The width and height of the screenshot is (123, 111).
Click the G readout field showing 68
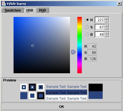(92, 52)
